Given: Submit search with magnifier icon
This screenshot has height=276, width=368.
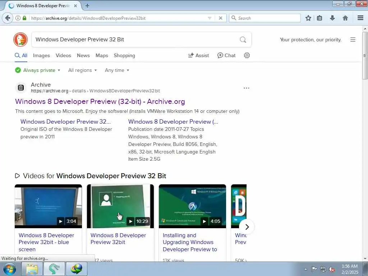Looking at the screenshot, I should [243, 40].
